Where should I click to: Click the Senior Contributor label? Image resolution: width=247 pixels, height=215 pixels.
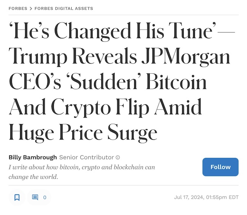[87, 157]
